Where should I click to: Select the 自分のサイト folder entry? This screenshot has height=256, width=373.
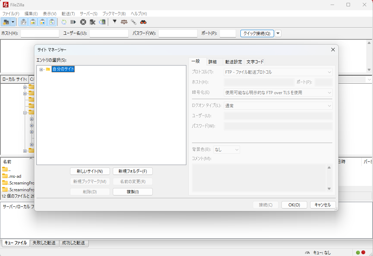(x=63, y=69)
